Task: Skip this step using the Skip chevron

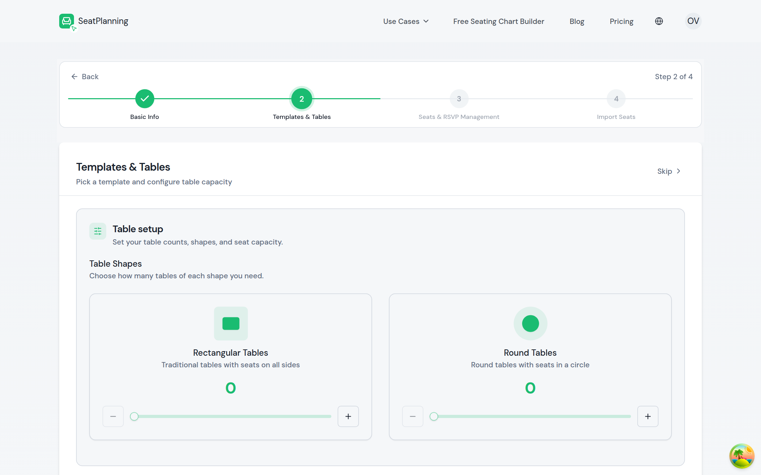Action: [669, 171]
